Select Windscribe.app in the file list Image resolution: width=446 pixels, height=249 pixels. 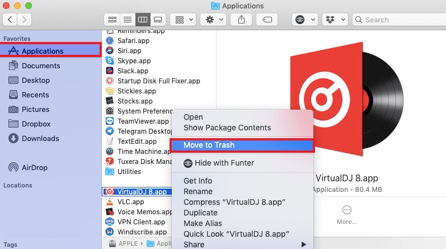[136, 232]
